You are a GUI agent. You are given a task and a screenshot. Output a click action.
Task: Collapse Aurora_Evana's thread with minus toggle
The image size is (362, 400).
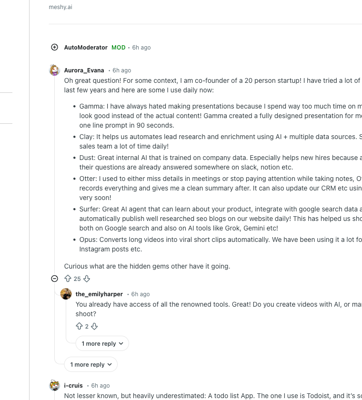54,278
